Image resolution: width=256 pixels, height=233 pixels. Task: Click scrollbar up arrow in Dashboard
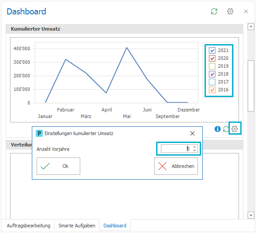pyautogui.click(x=251, y=26)
